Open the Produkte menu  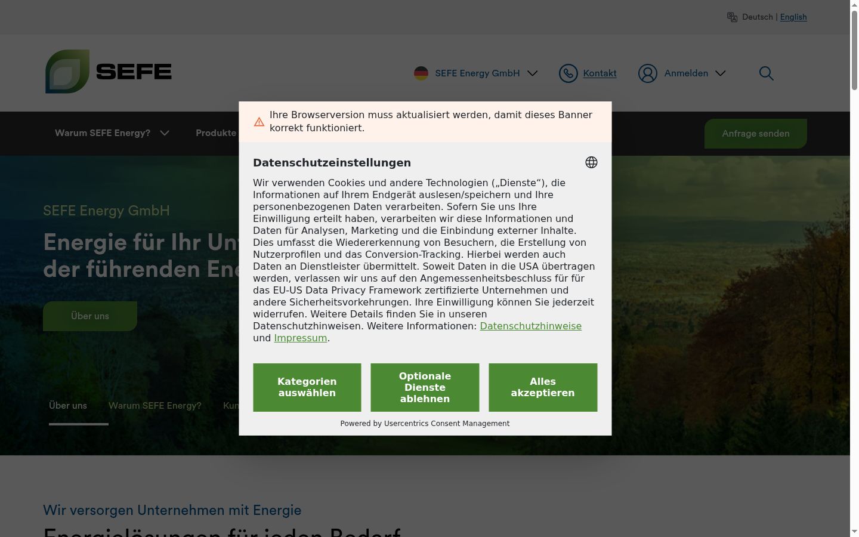point(216,133)
